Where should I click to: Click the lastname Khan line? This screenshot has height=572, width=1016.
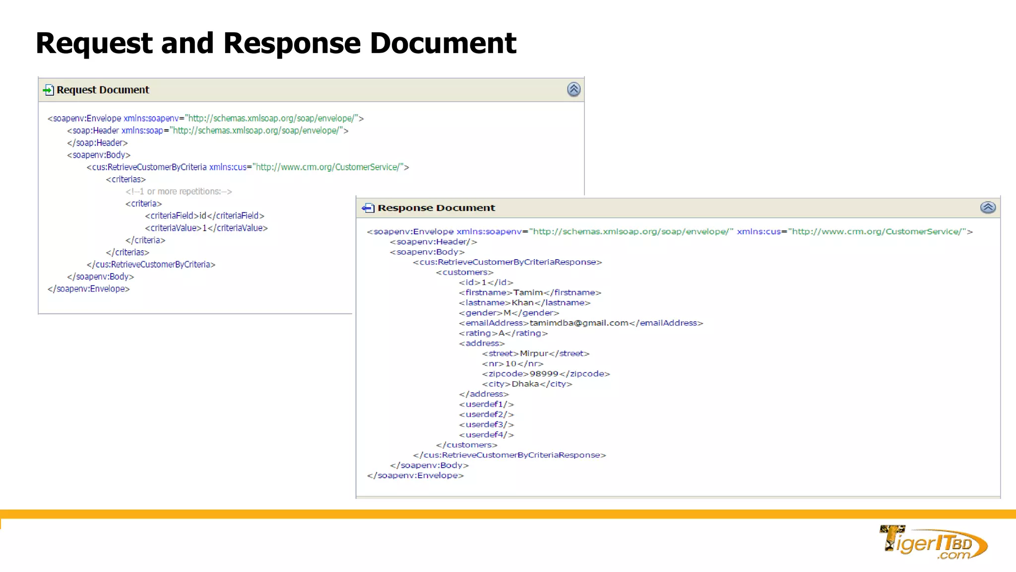[525, 303]
